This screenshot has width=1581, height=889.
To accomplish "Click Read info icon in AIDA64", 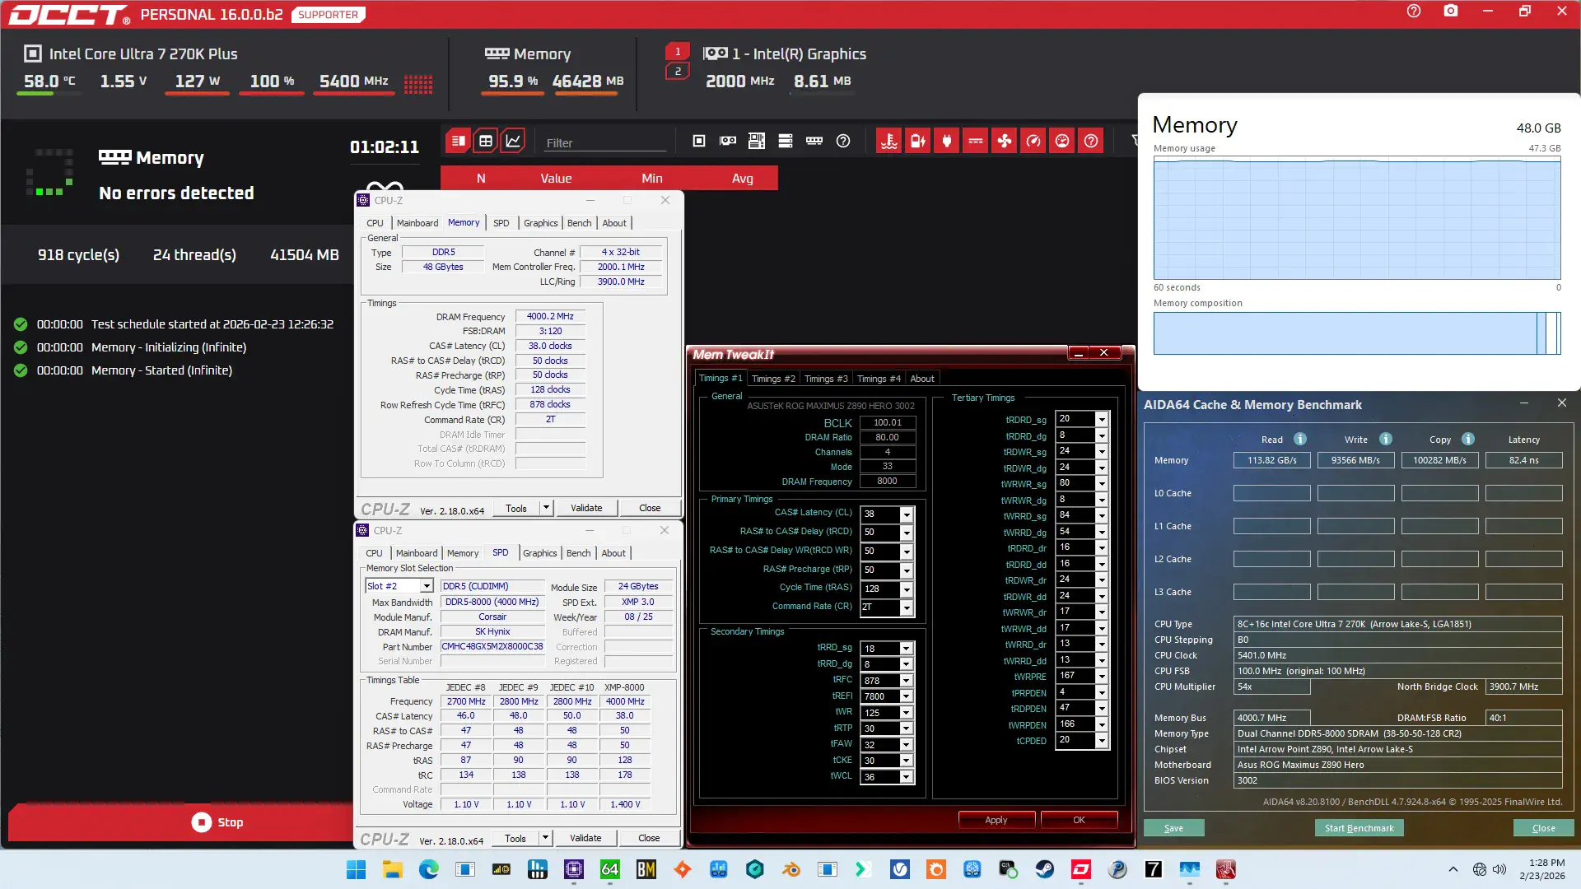I will coord(1300,439).
